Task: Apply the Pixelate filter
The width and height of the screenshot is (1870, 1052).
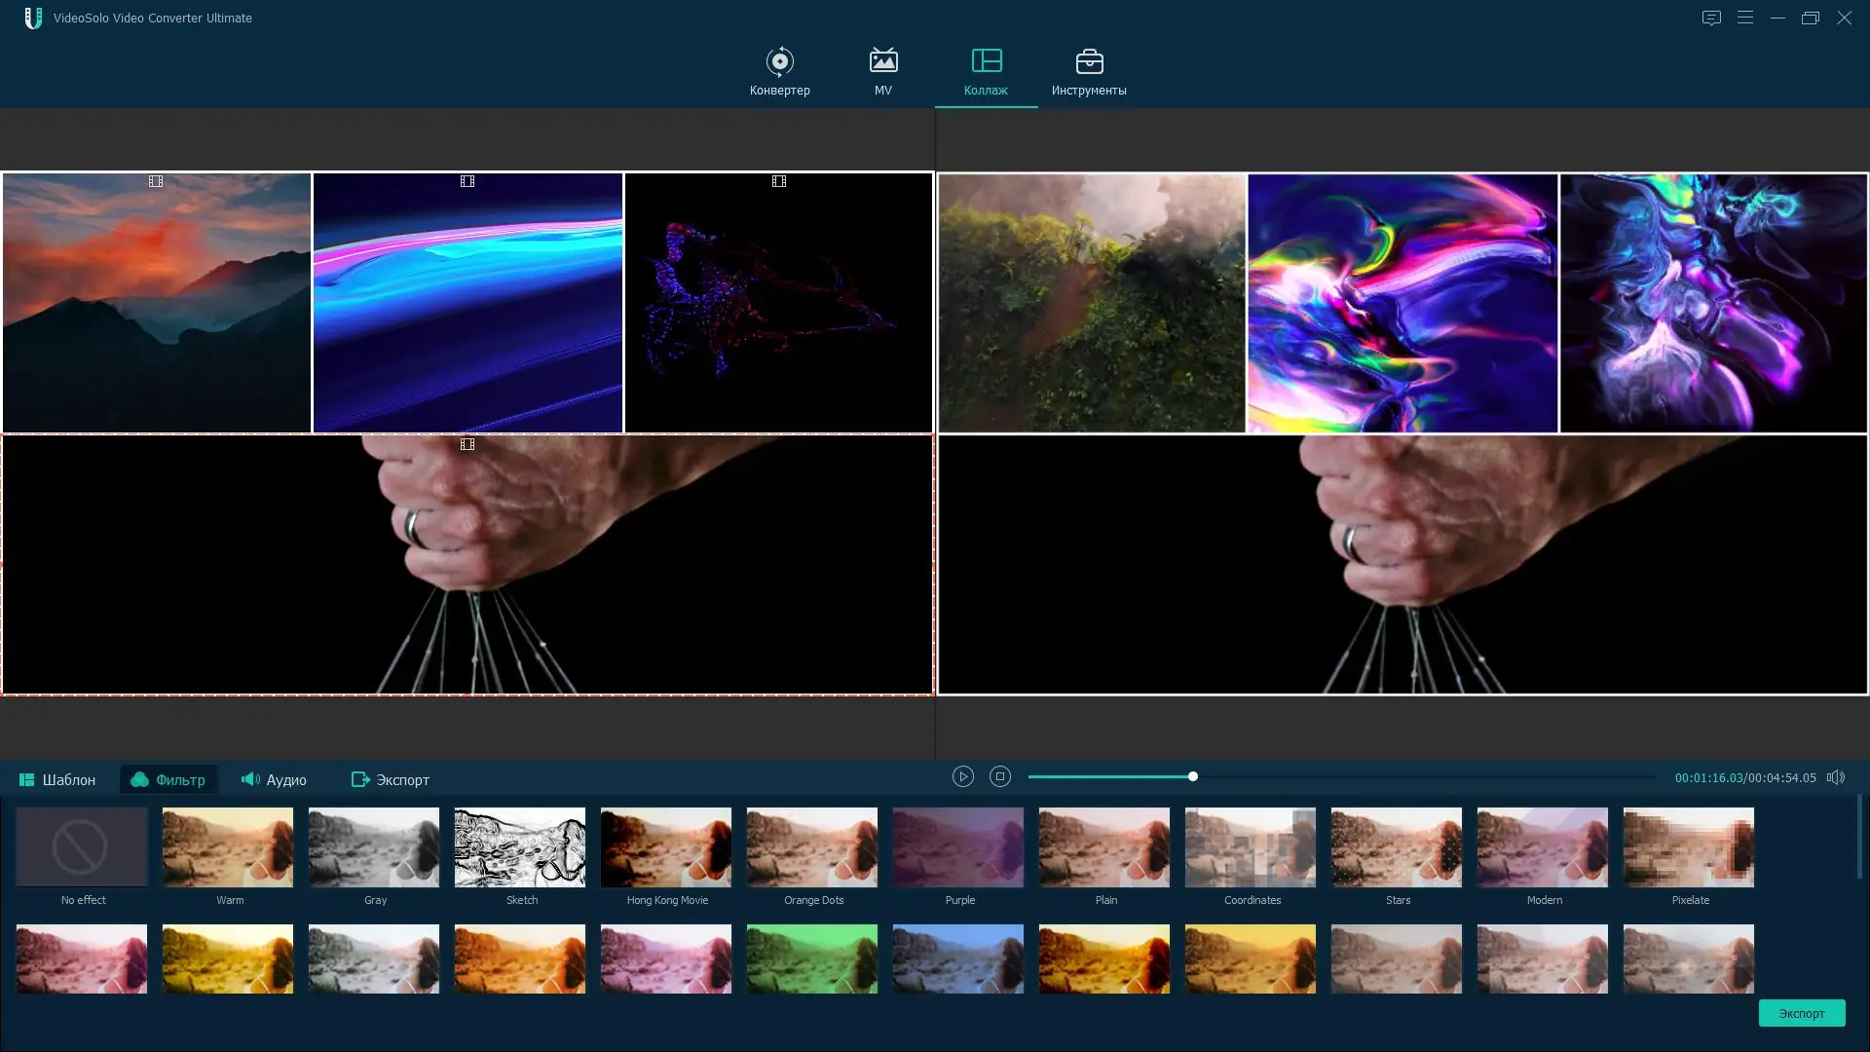Action: point(1688,847)
